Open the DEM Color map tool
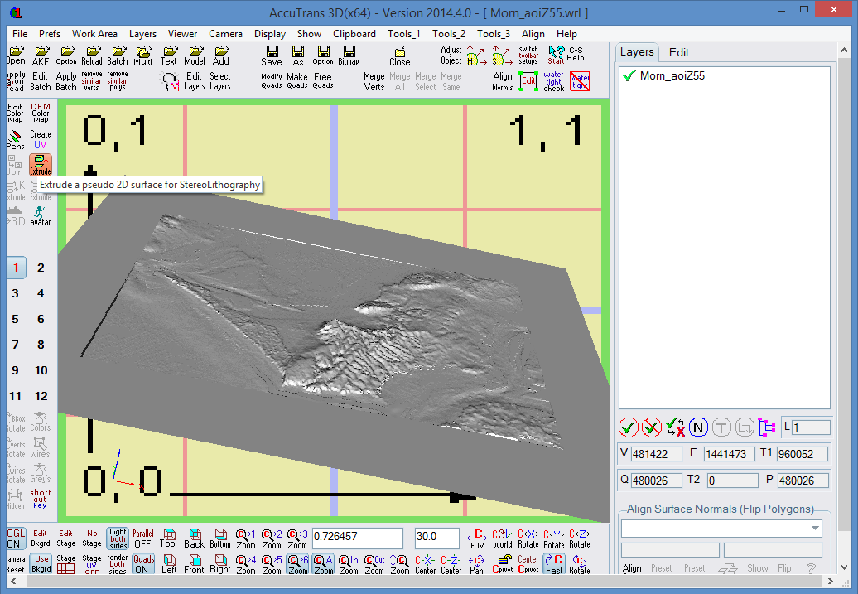 coord(41,113)
